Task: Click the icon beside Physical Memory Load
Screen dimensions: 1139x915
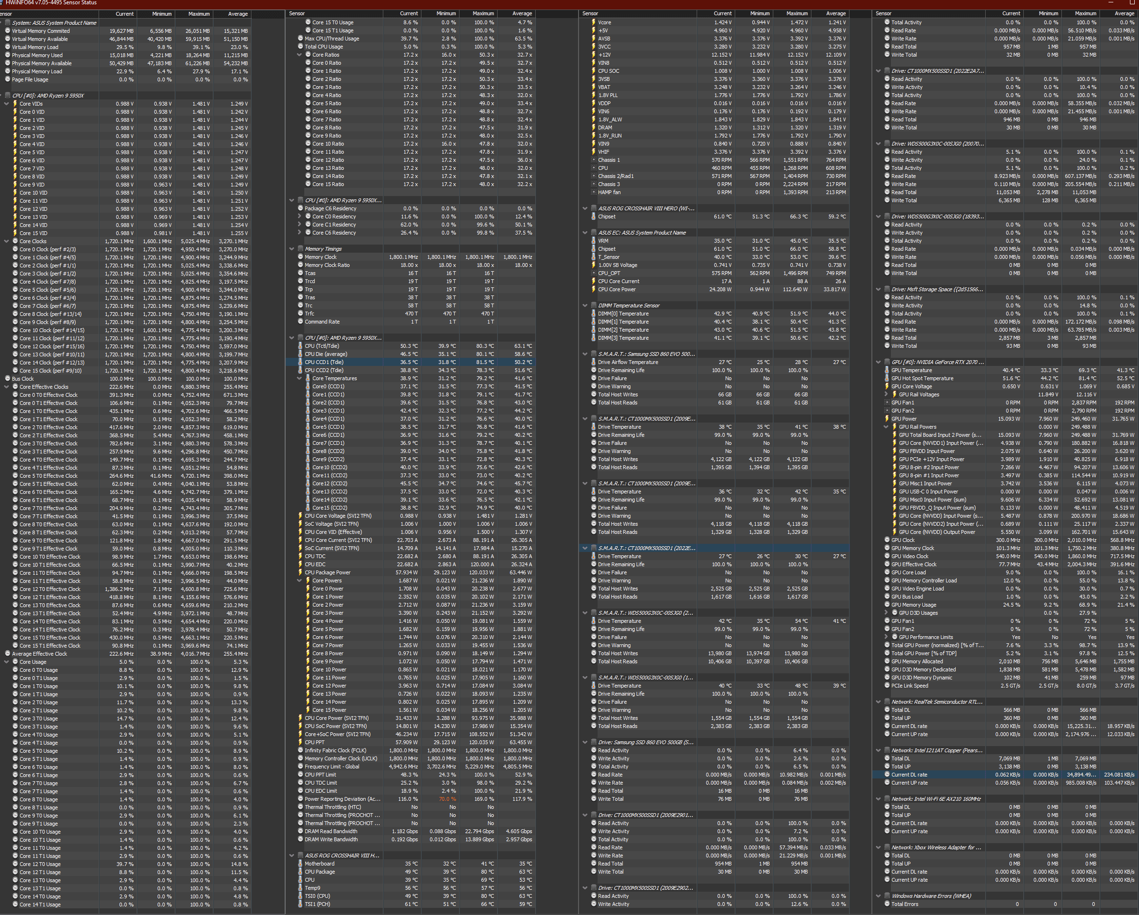Action: point(8,71)
